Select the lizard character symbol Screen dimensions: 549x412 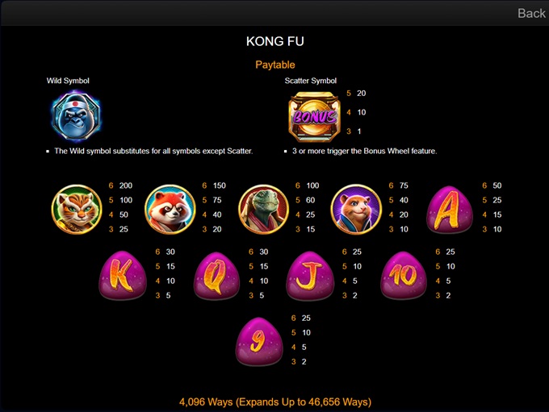click(263, 209)
